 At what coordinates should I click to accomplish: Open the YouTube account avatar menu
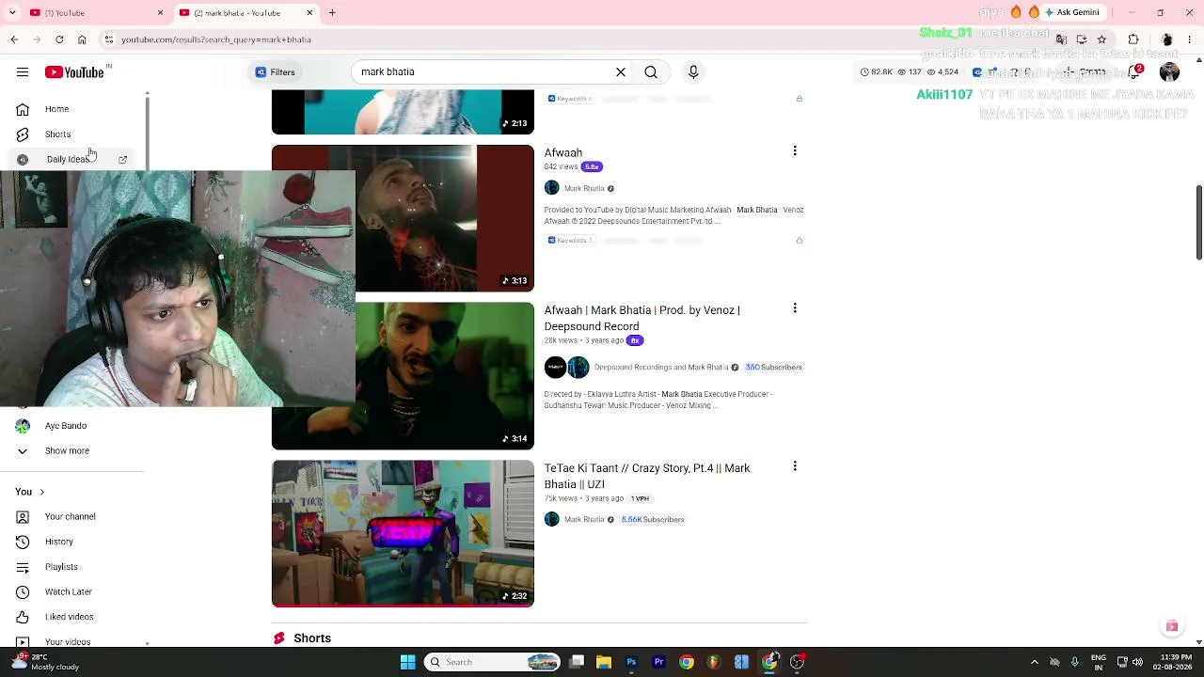tap(1169, 72)
